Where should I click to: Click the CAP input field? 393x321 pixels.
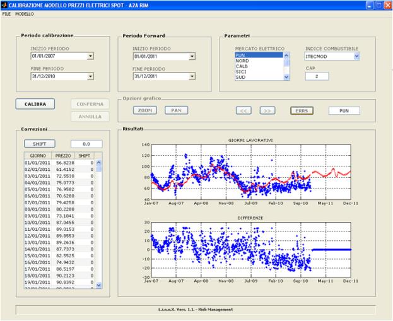coord(317,76)
